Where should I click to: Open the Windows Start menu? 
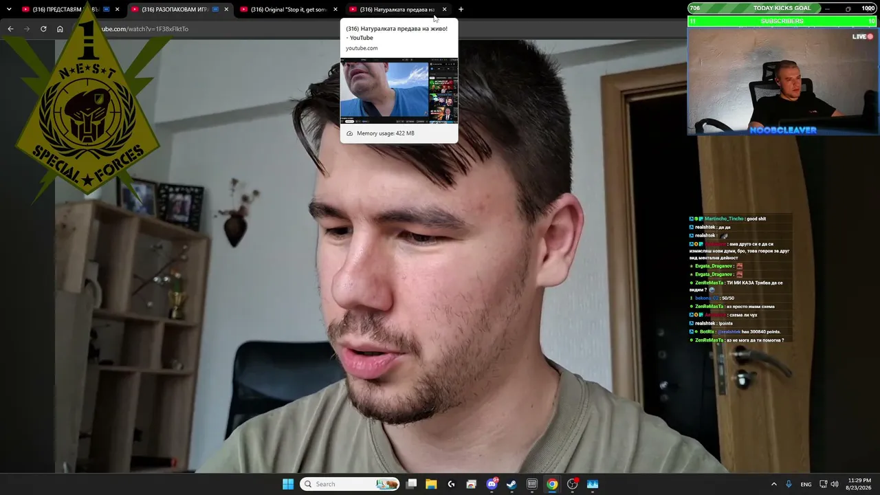tap(288, 484)
